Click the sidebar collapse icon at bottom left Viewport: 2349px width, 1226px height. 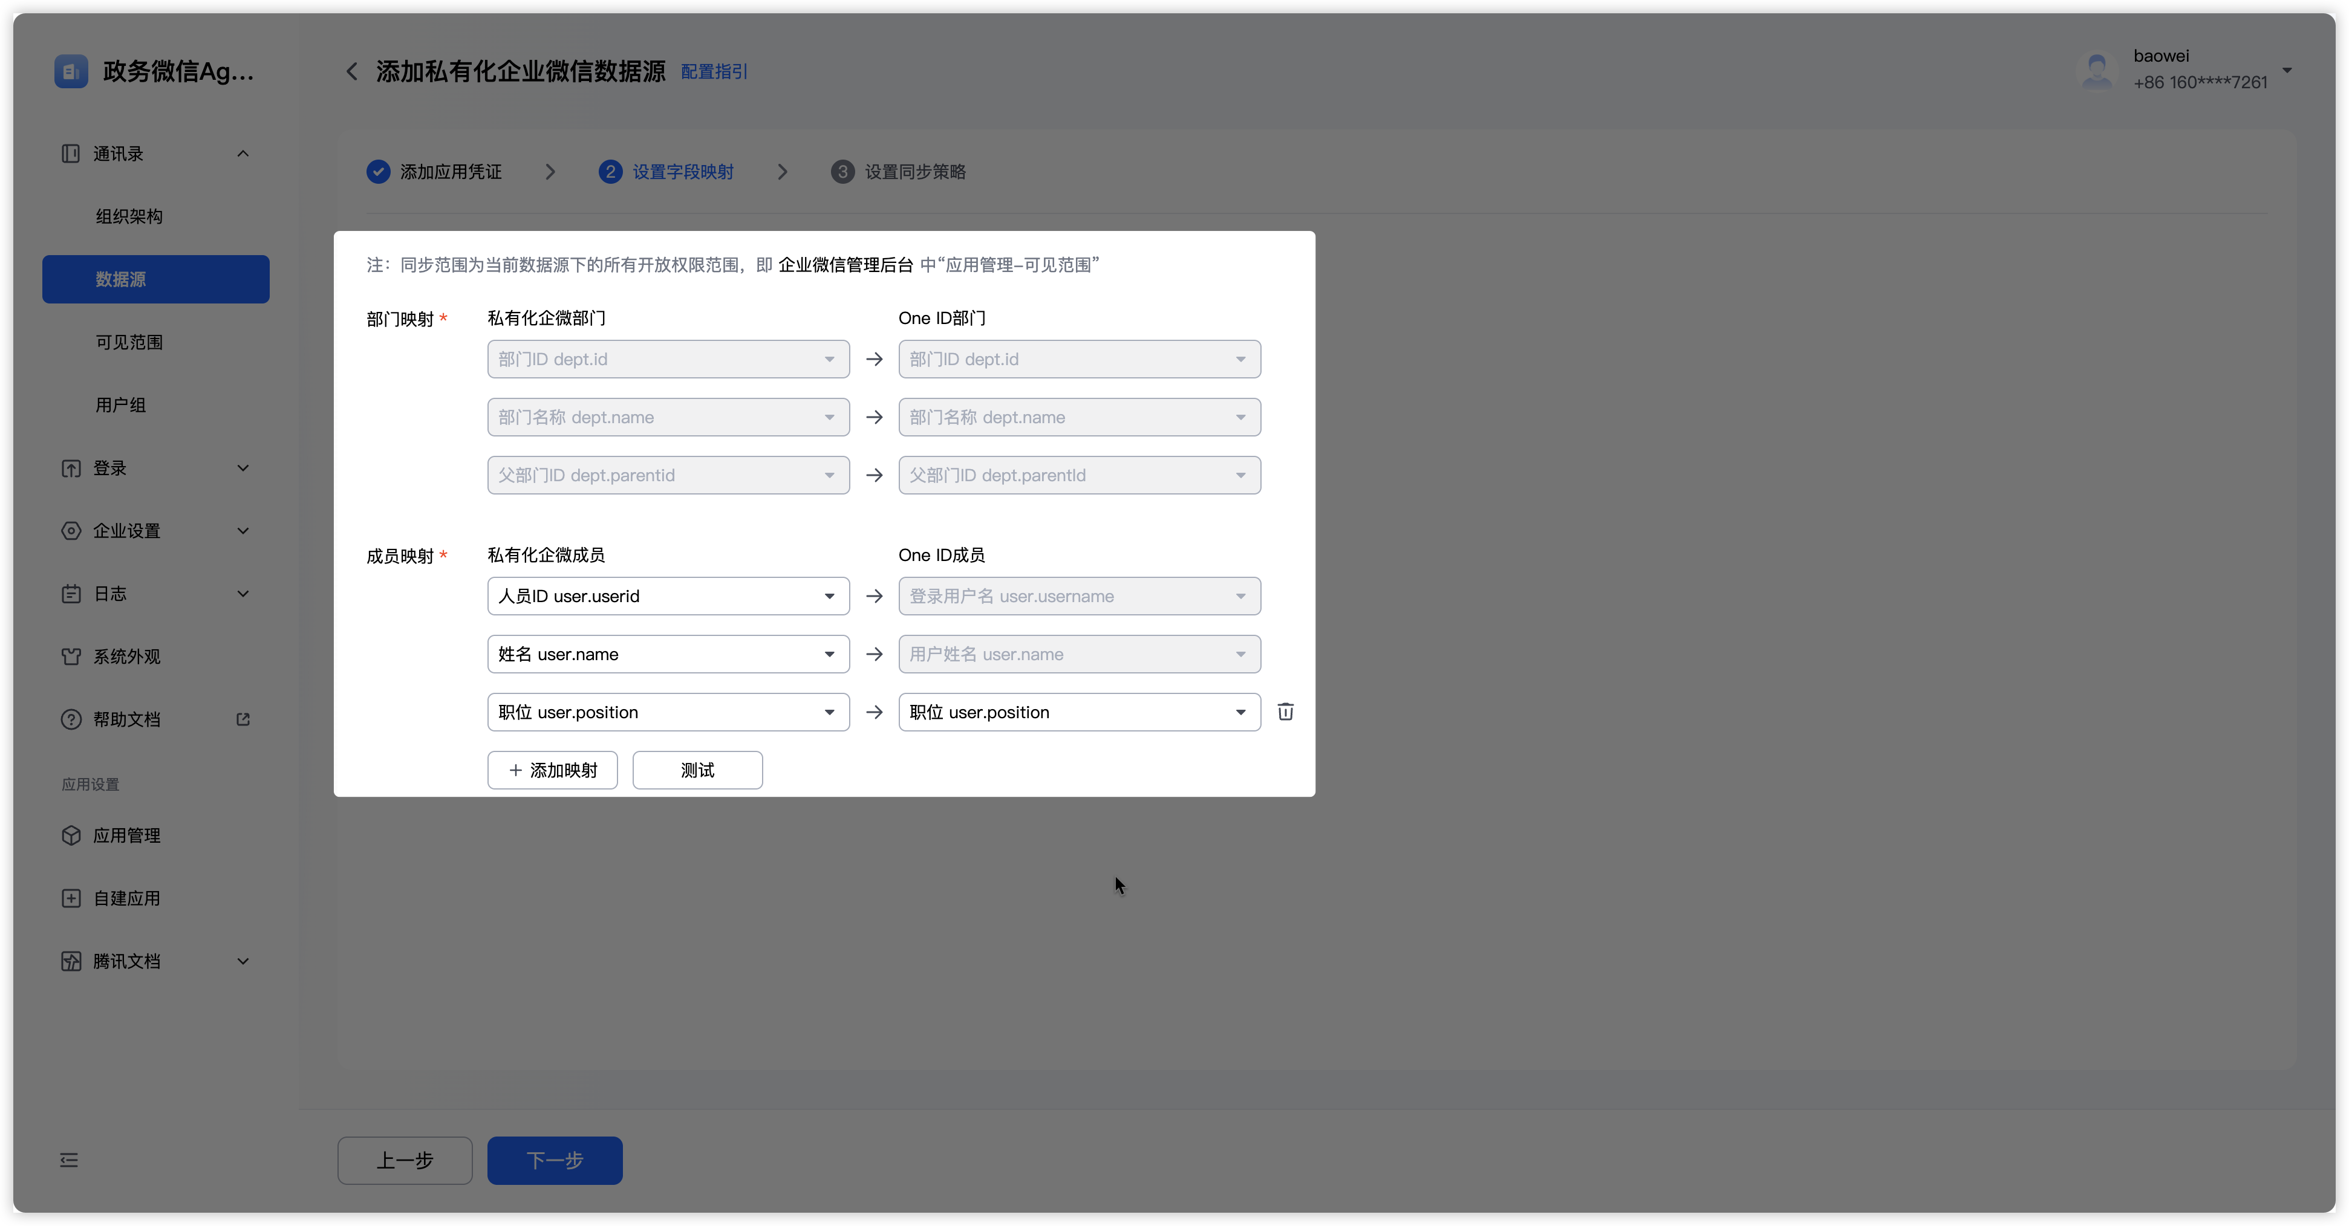(x=70, y=1160)
